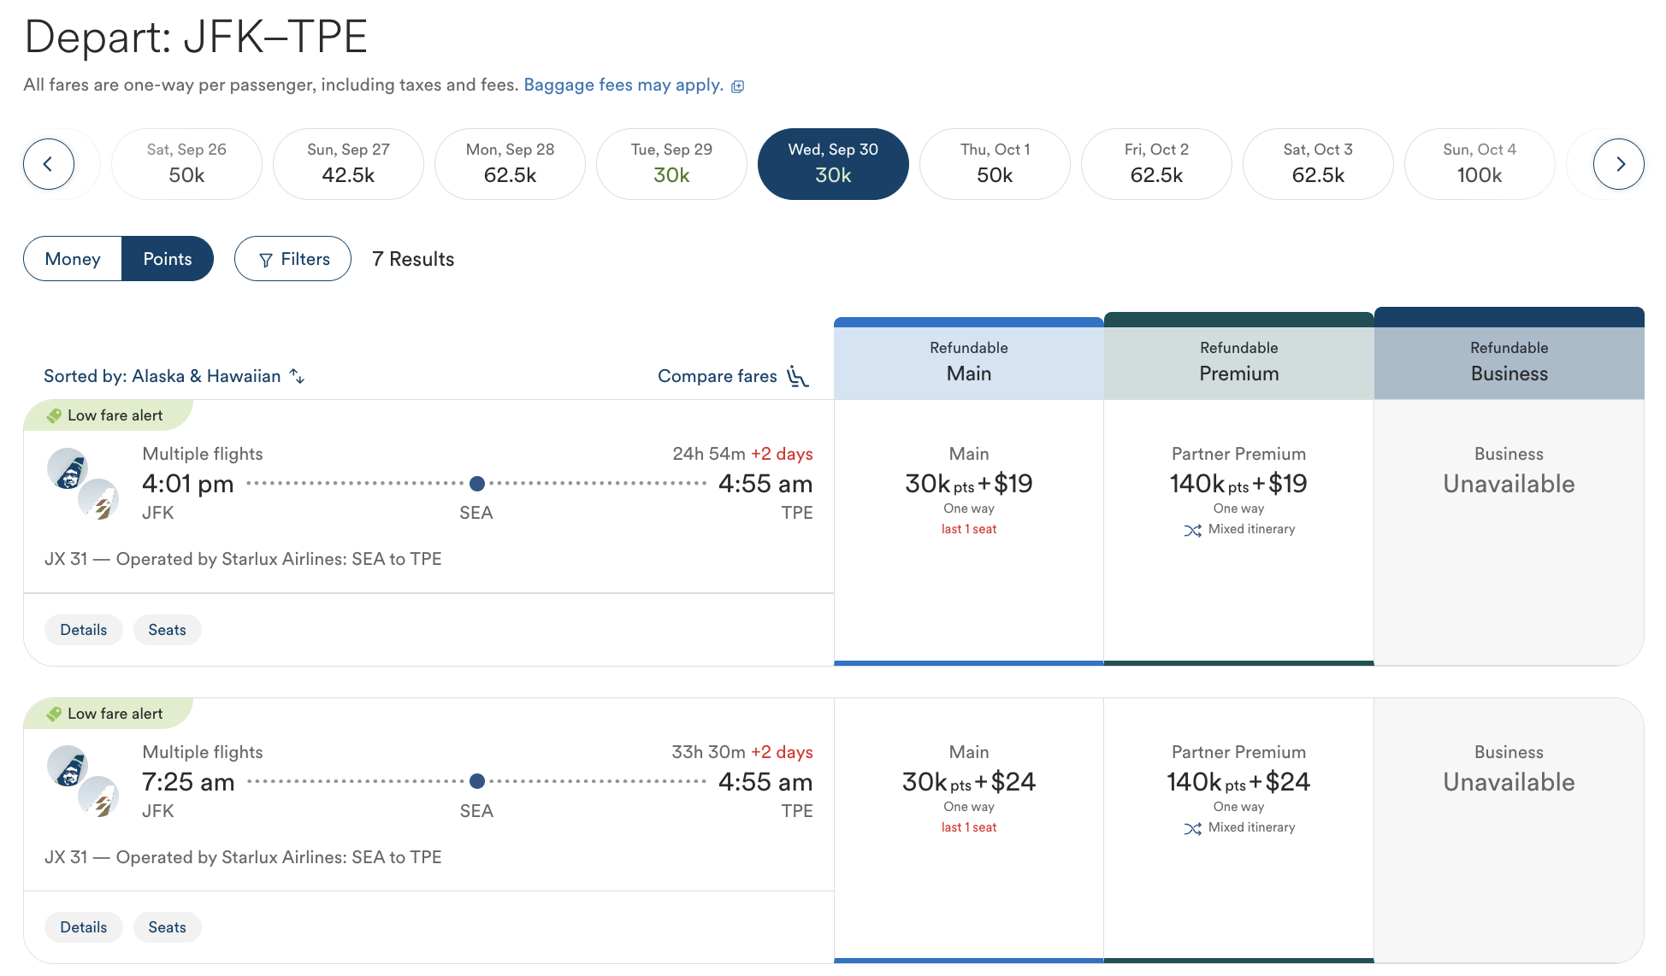Viewport: 1666px width, 976px height.
Task: Click the 33h 30m duration text
Action: tap(708, 752)
